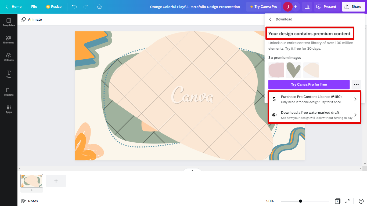Click the Undo arrow icon

click(74, 7)
